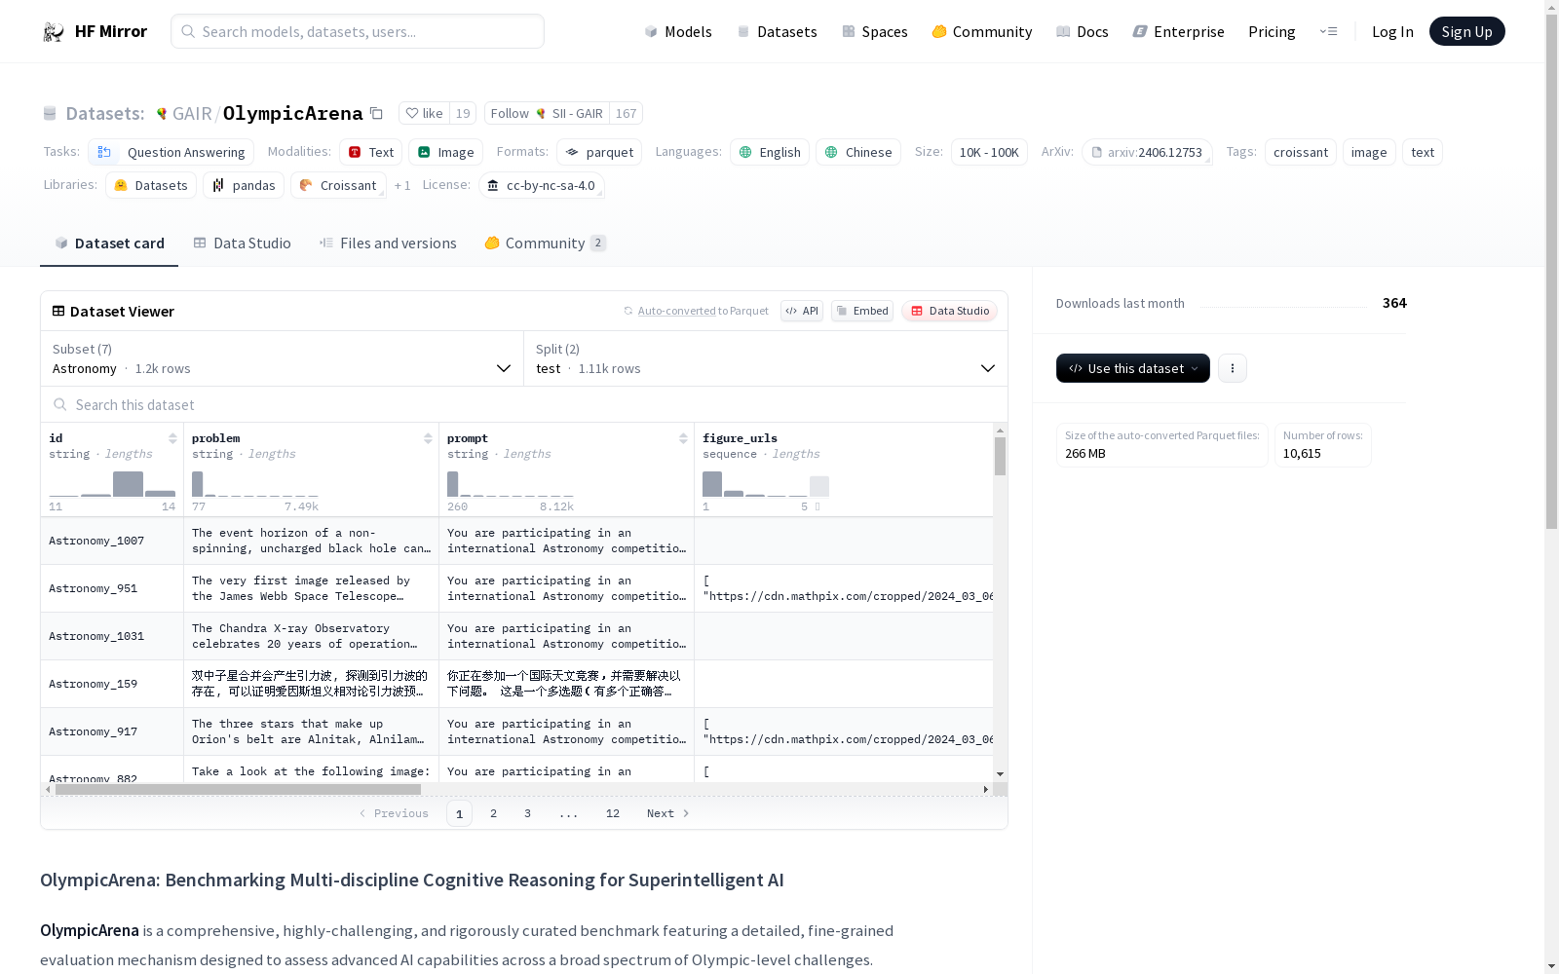The height and width of the screenshot is (974, 1559).
Task: Open Docs in the top navigation
Action: point(1083,32)
